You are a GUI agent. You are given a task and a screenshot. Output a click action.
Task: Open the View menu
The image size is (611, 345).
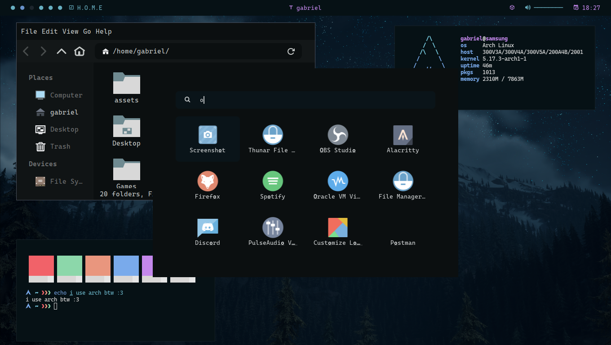[x=70, y=31]
